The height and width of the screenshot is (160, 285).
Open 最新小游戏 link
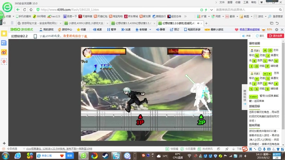pyautogui.click(x=214, y=30)
